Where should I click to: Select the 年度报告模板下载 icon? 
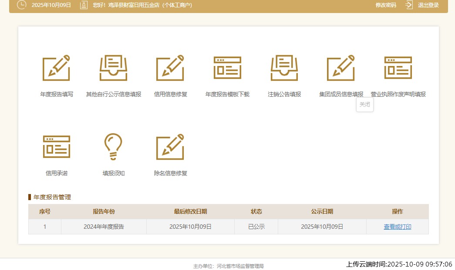click(227, 68)
